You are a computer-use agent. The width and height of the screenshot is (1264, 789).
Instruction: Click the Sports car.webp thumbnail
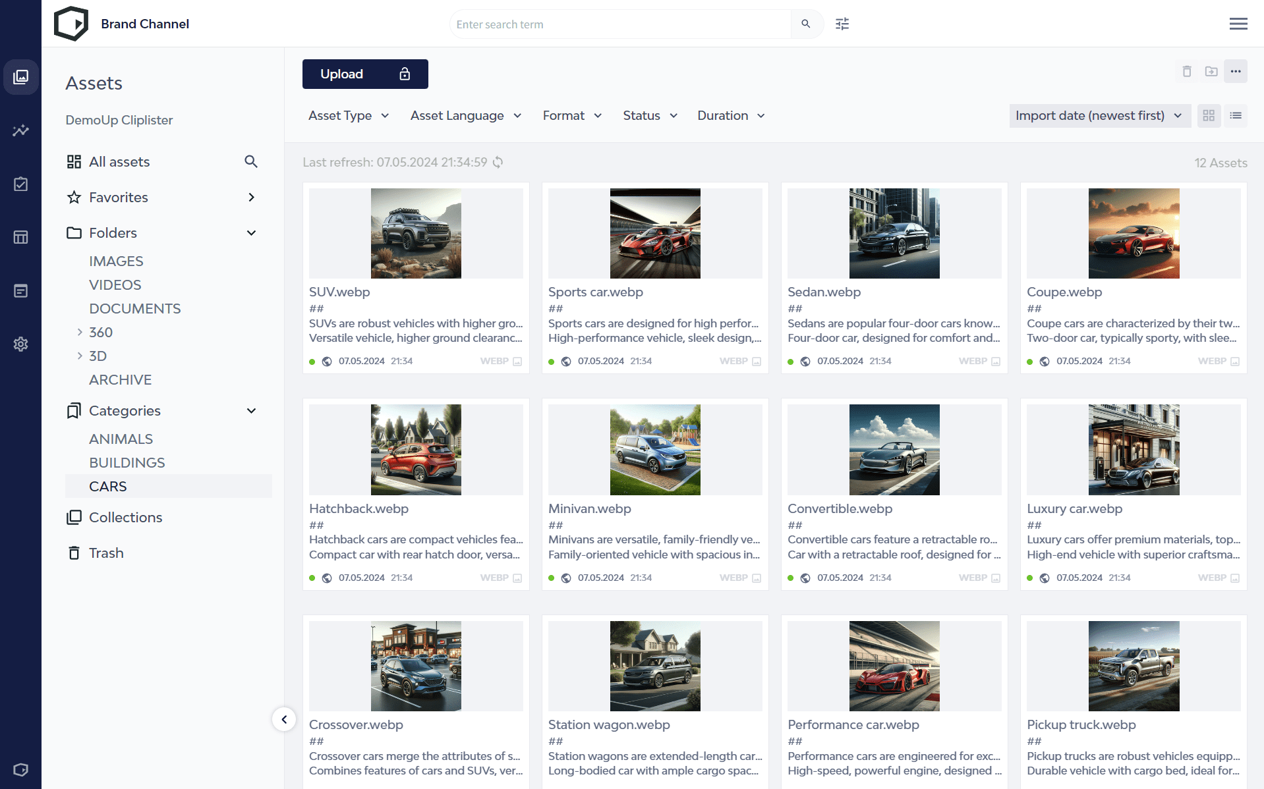[654, 233]
